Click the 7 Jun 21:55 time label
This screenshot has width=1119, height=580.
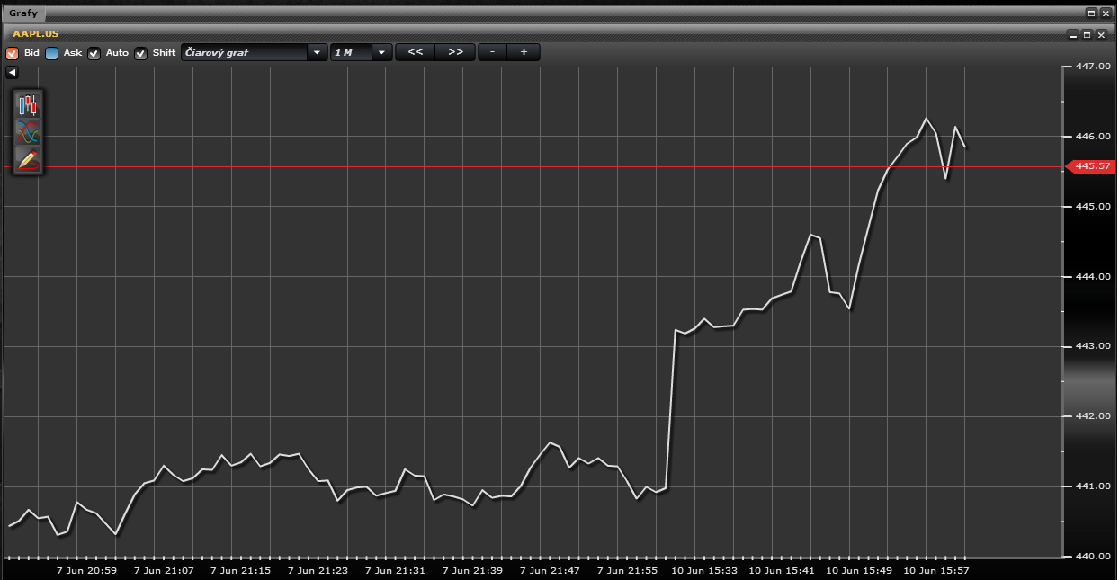tap(628, 570)
